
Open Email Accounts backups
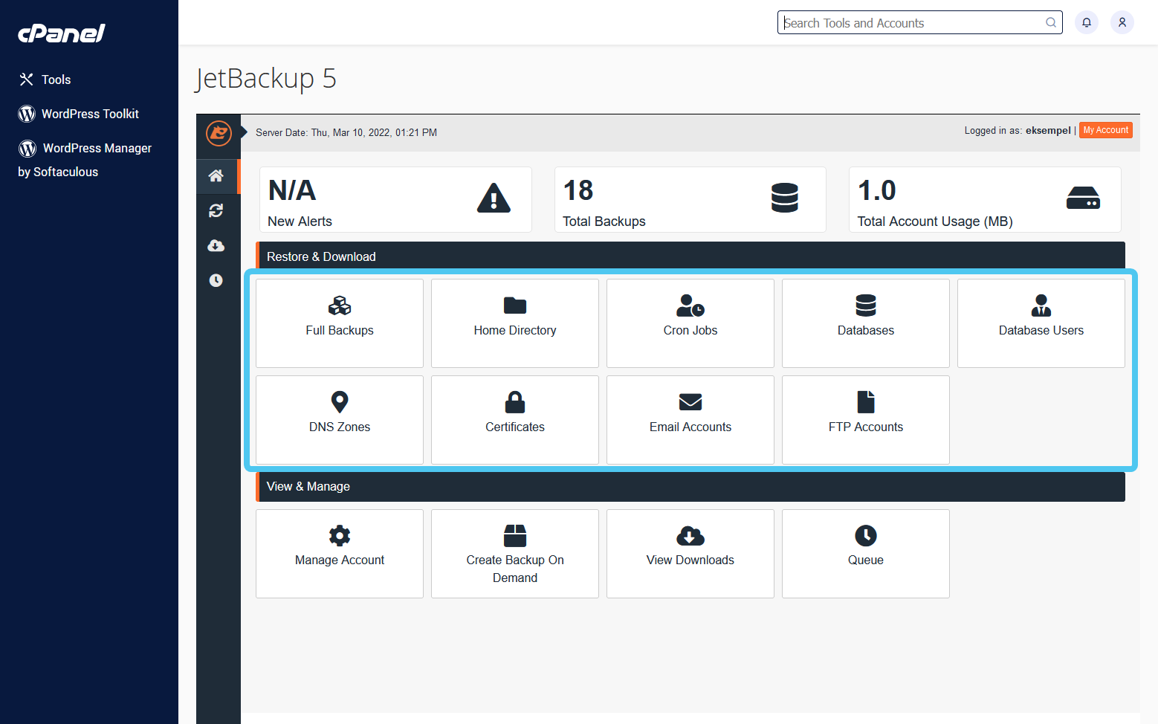click(x=690, y=419)
